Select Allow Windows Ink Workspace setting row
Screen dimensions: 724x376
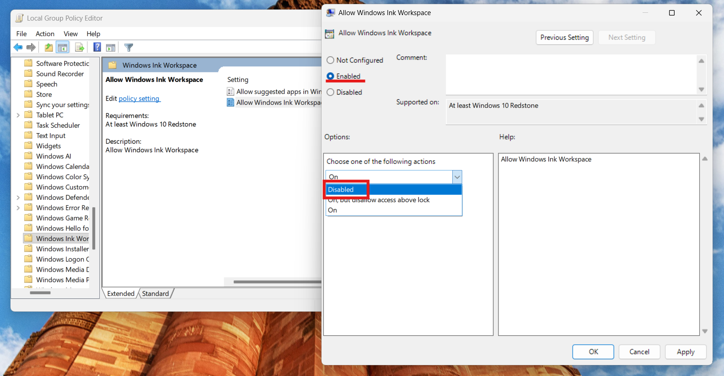(x=274, y=102)
